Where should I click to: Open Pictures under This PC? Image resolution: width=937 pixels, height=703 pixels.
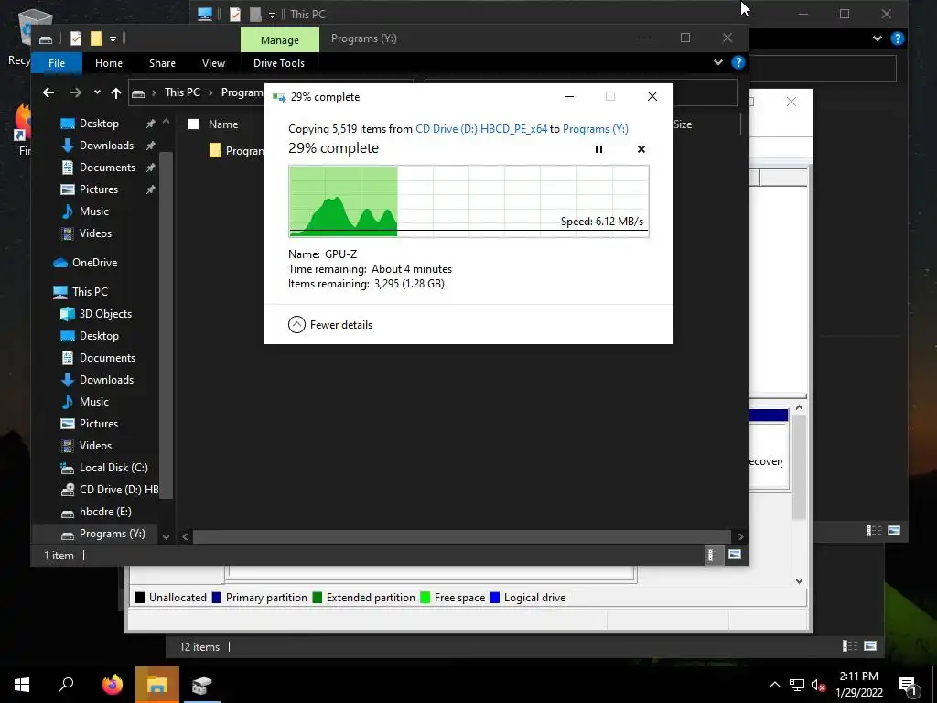click(99, 424)
